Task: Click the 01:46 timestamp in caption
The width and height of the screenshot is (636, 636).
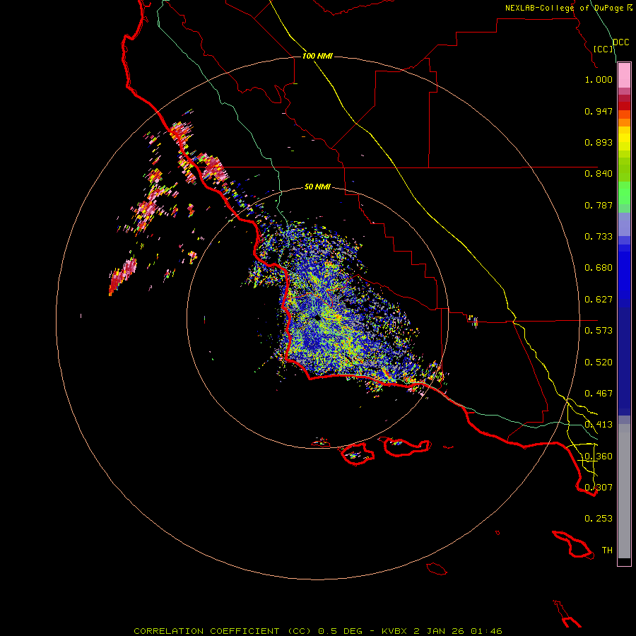Action: click(x=486, y=631)
